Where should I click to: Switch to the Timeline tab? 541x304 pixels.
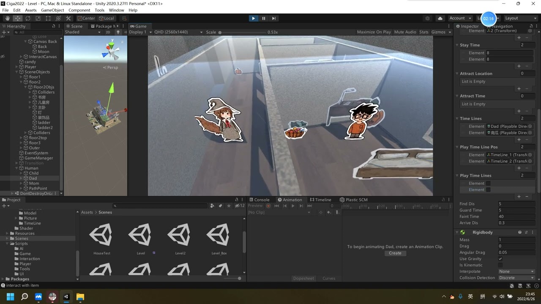[x=320, y=200]
